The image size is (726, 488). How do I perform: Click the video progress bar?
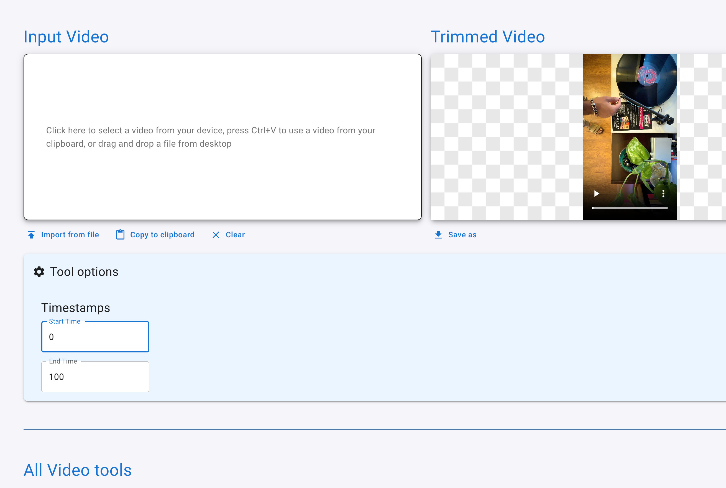point(630,208)
